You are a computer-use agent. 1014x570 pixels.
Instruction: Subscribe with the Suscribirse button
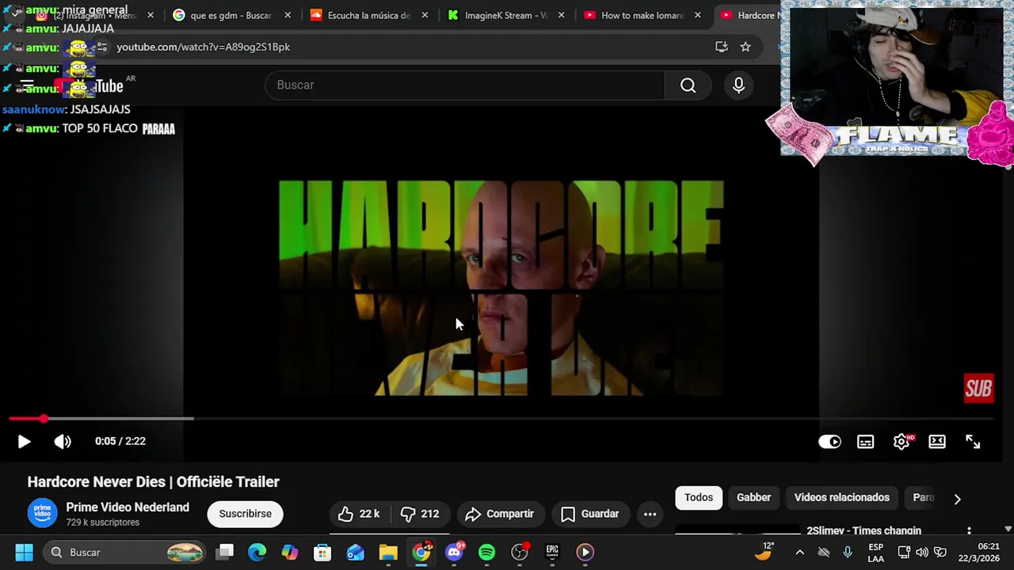click(245, 514)
